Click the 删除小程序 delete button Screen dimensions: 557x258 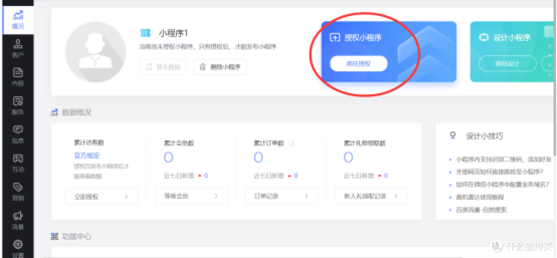(x=220, y=67)
